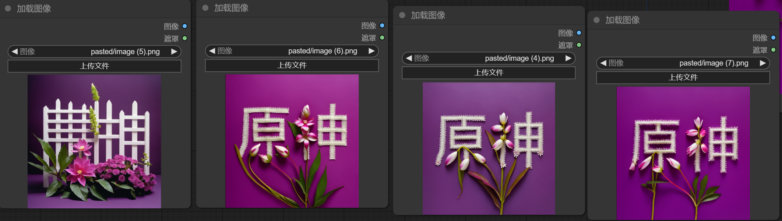
Task: Click 加载图像 title of image (5) node
Action: tap(34, 8)
